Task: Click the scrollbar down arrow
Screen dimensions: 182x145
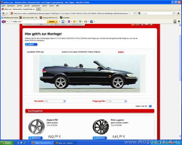Action: 180,136
